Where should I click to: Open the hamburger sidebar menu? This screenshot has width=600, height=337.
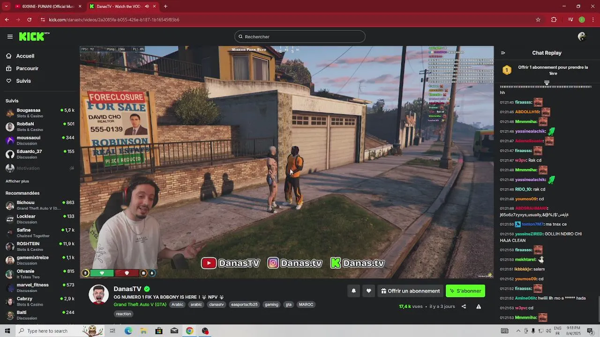point(10,37)
